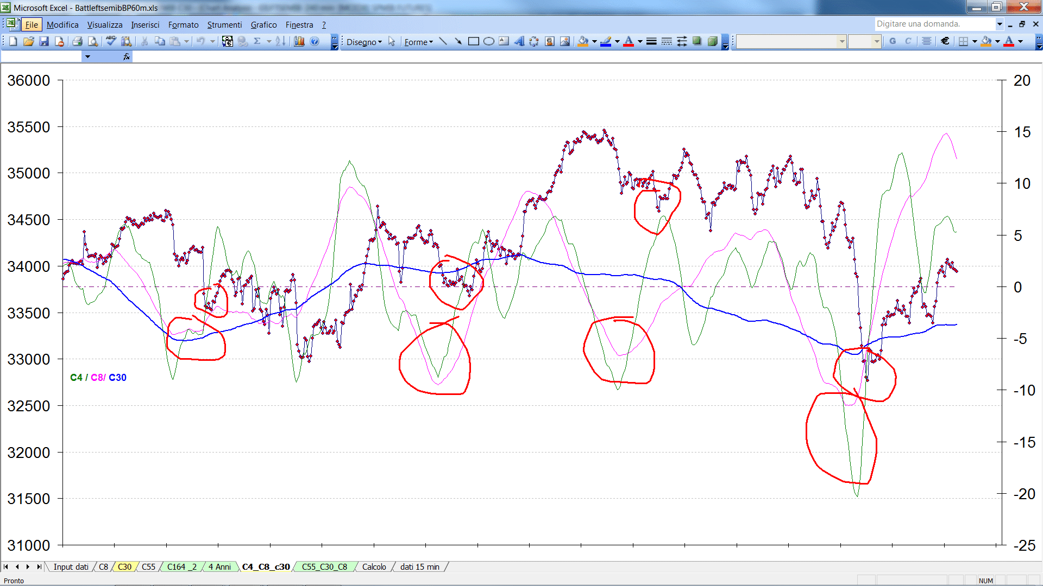The width and height of the screenshot is (1043, 586).
Task: Expand the Undo history dropdown arrow
Action: pyautogui.click(x=212, y=41)
